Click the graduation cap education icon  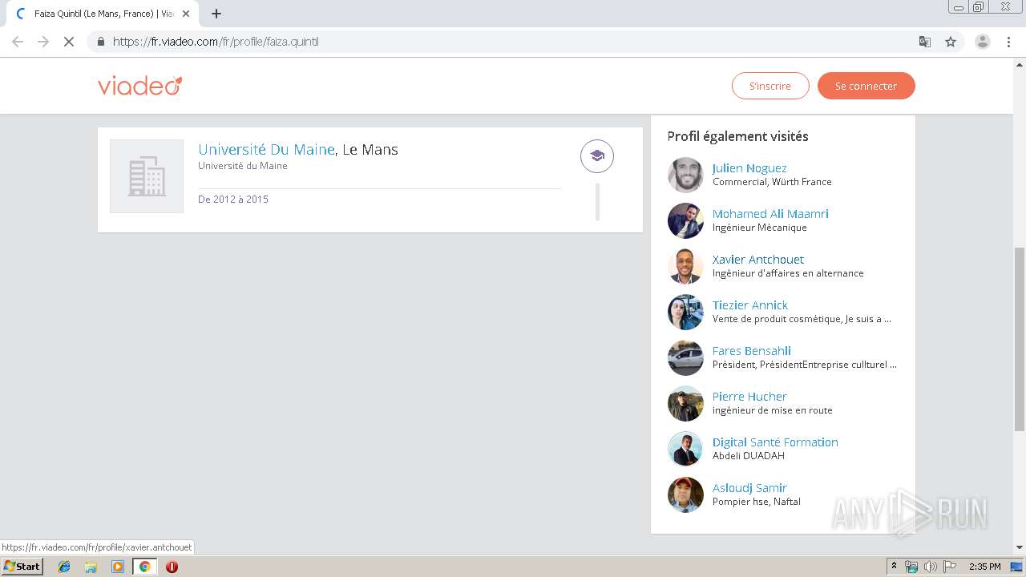pyautogui.click(x=597, y=156)
